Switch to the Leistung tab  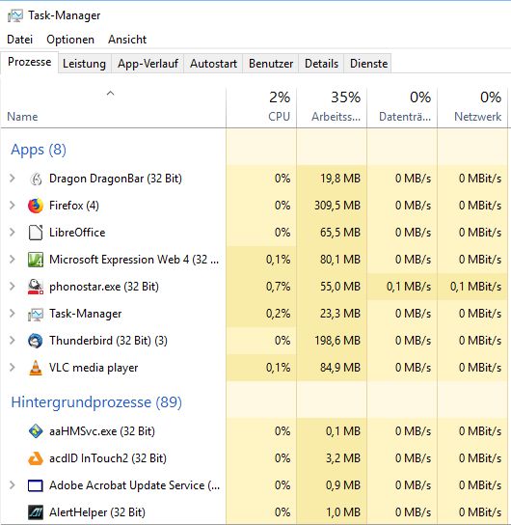click(x=84, y=64)
